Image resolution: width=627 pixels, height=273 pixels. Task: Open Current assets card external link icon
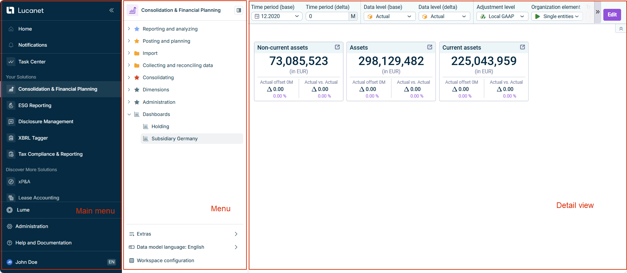[x=522, y=47]
